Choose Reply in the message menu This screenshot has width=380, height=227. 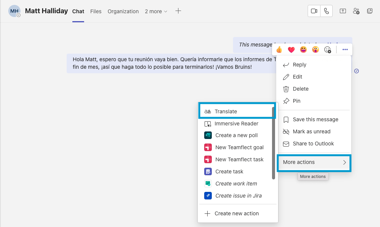299,65
